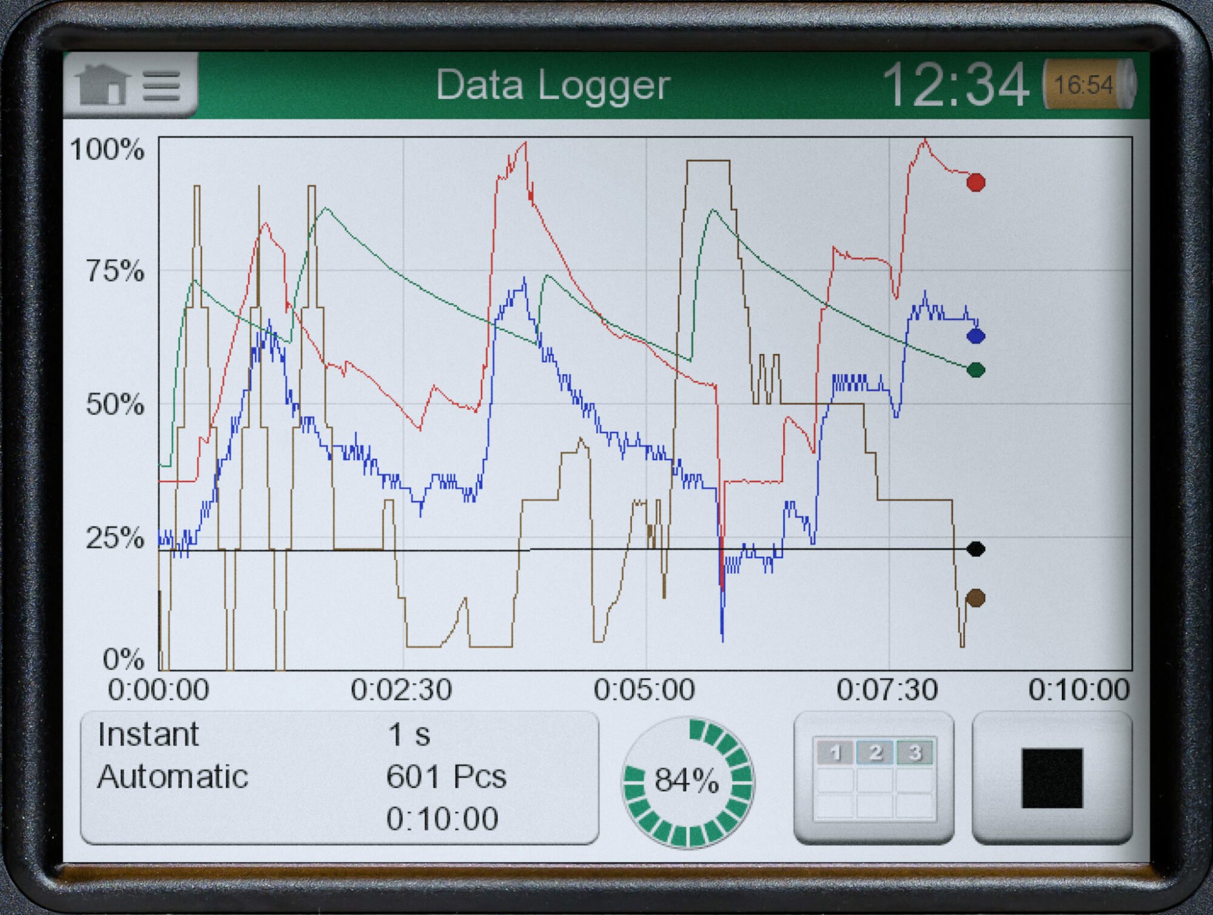Open the hamburger menu icon
The image size is (1213, 915).
[161, 86]
